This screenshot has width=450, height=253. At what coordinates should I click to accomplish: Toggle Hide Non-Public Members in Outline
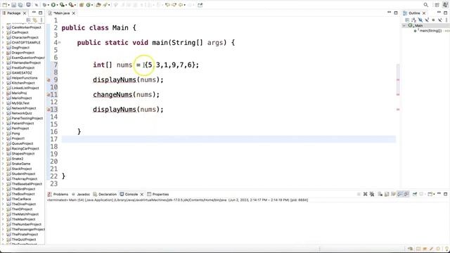point(433,20)
